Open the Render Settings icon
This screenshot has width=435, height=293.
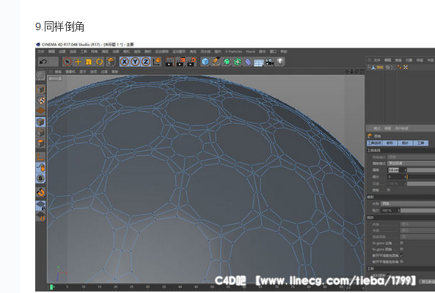click(x=191, y=62)
